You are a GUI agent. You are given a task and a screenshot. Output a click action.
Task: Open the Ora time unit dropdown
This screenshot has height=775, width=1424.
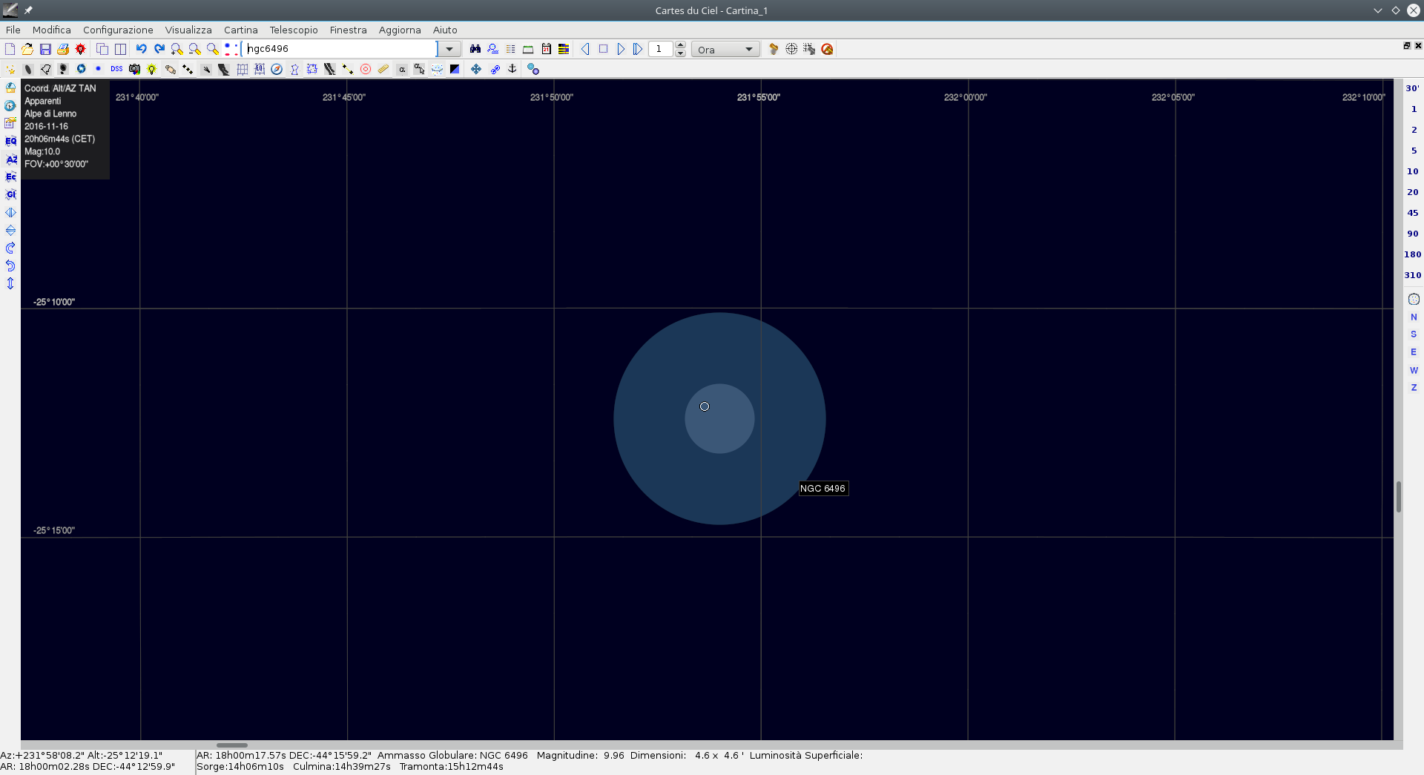tap(725, 50)
